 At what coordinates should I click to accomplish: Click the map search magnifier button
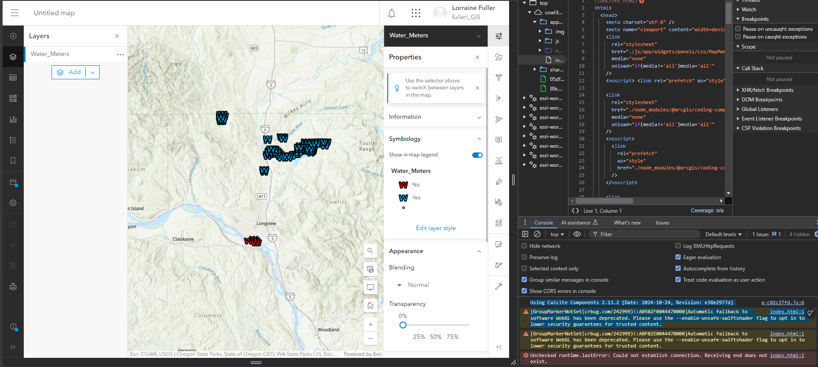tap(370, 251)
